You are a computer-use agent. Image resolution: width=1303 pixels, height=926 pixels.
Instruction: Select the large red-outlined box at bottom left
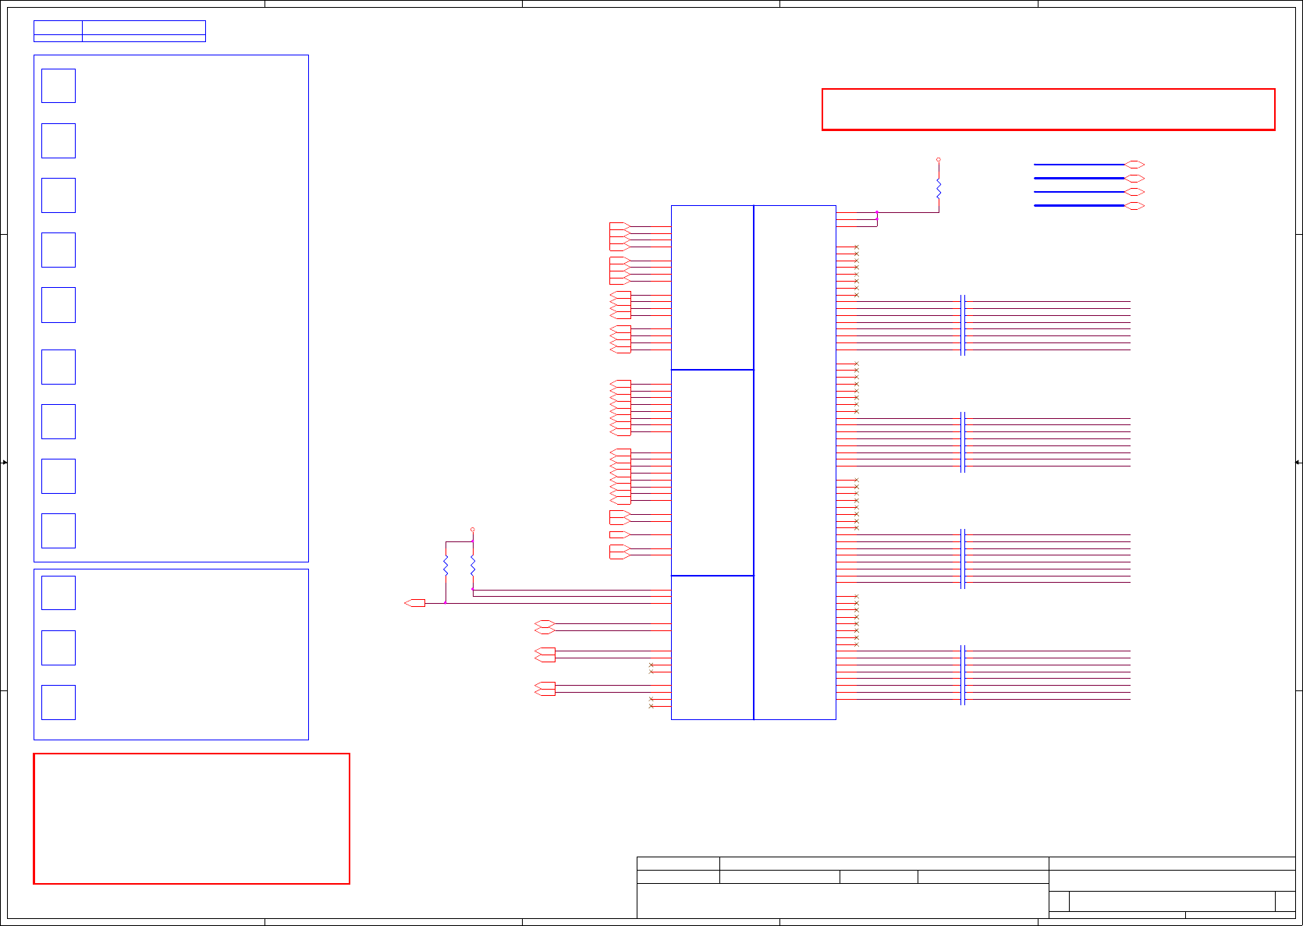click(191, 818)
